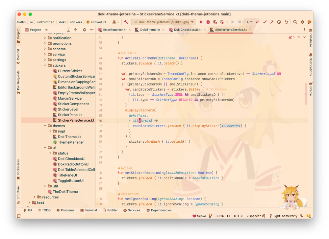Click the DATBOI +1 author inlay hint
Viewport: 329px width, 239px height.
click(x=127, y=53)
